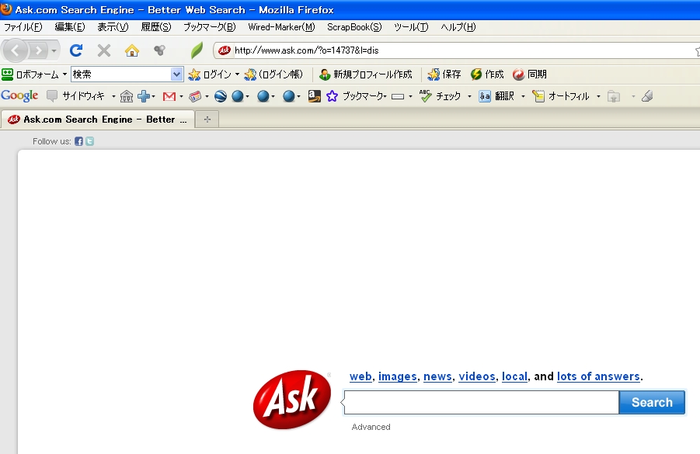Open the Advanced search link
This screenshot has height=454, width=700.
pyautogui.click(x=371, y=428)
